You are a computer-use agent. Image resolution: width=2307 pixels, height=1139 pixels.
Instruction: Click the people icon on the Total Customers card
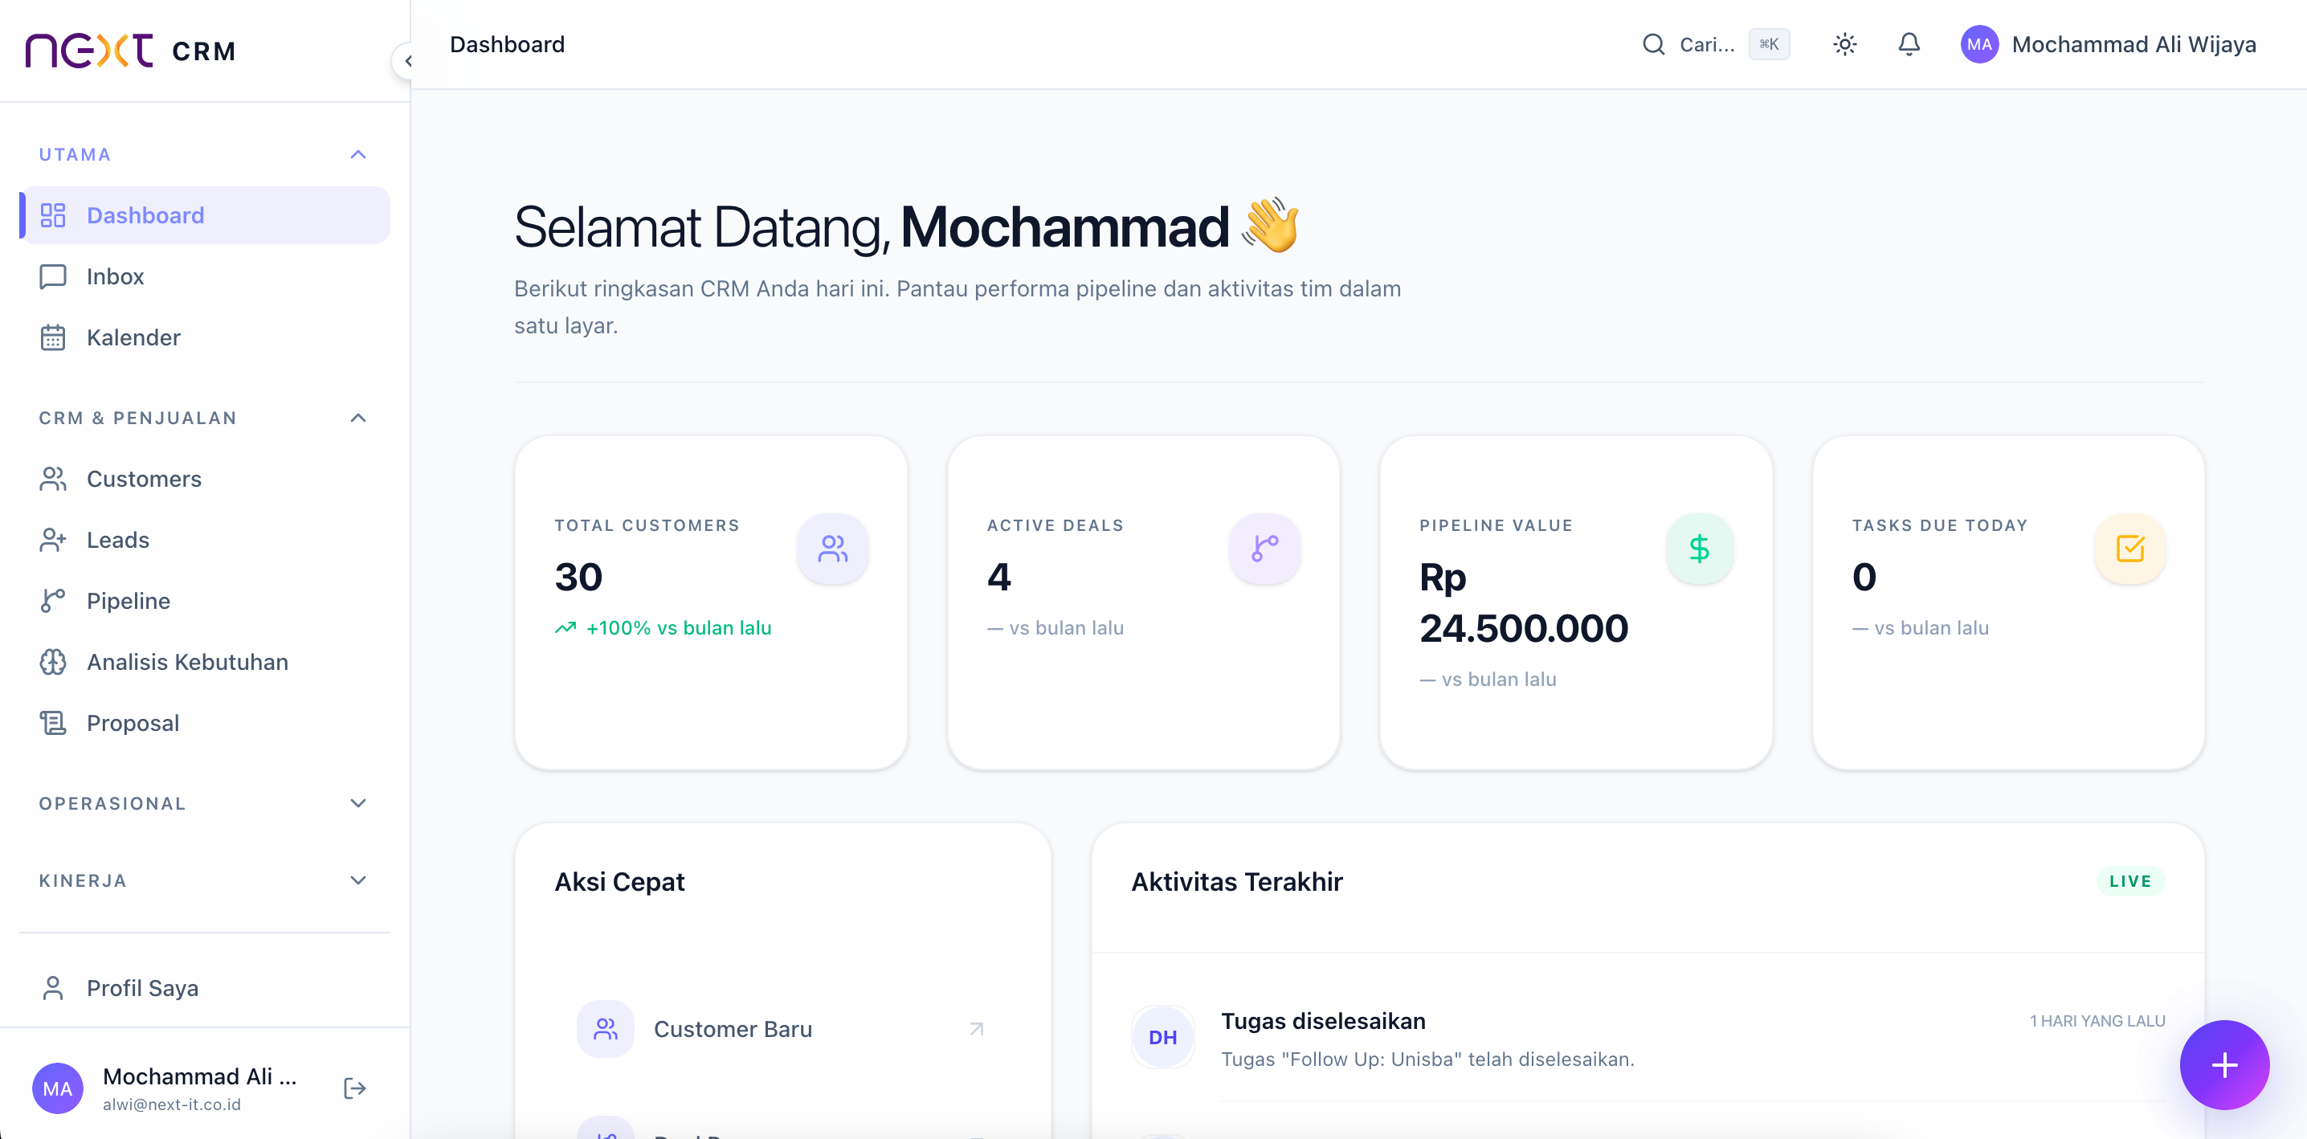point(832,548)
